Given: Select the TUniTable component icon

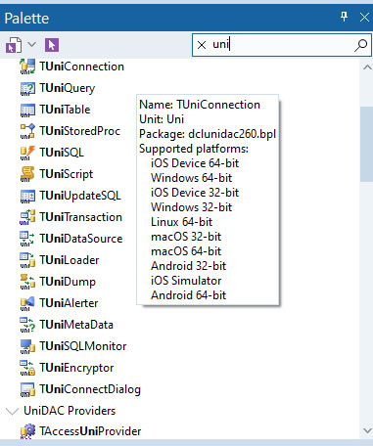Looking at the screenshot, I should click(27, 110).
